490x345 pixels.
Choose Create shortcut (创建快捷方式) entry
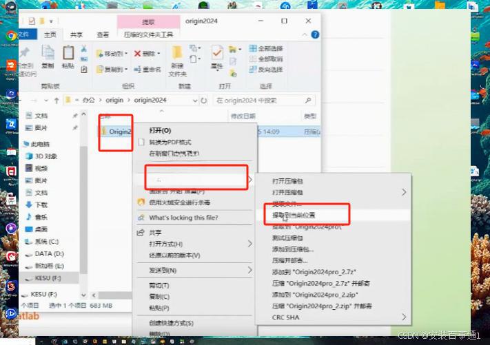[x=171, y=323]
